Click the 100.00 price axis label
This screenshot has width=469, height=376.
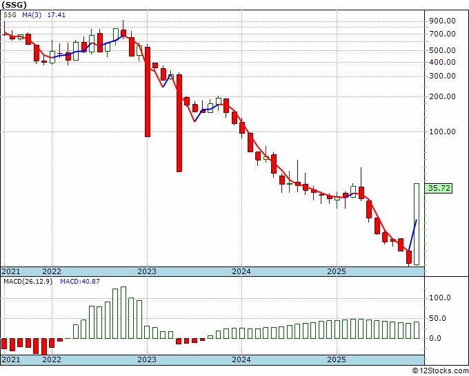442,132
